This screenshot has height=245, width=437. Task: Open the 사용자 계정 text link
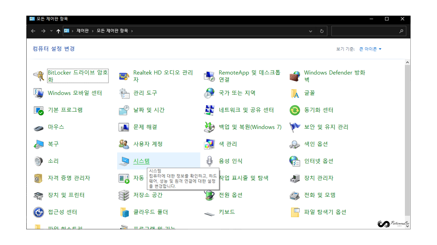[148, 144]
